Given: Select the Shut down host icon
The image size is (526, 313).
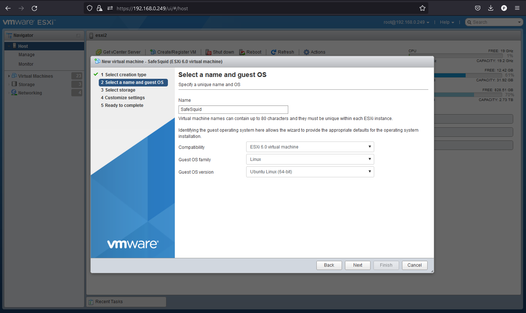Looking at the screenshot, I should tap(219, 52).
